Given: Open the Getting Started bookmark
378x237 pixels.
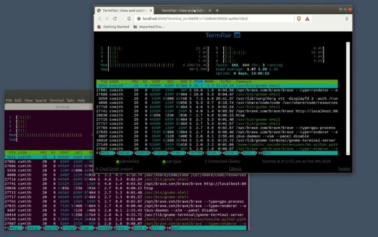Looking at the screenshot, I should 113,27.
